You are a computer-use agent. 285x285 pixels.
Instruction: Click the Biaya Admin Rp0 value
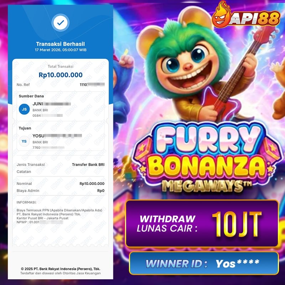(x=101, y=191)
